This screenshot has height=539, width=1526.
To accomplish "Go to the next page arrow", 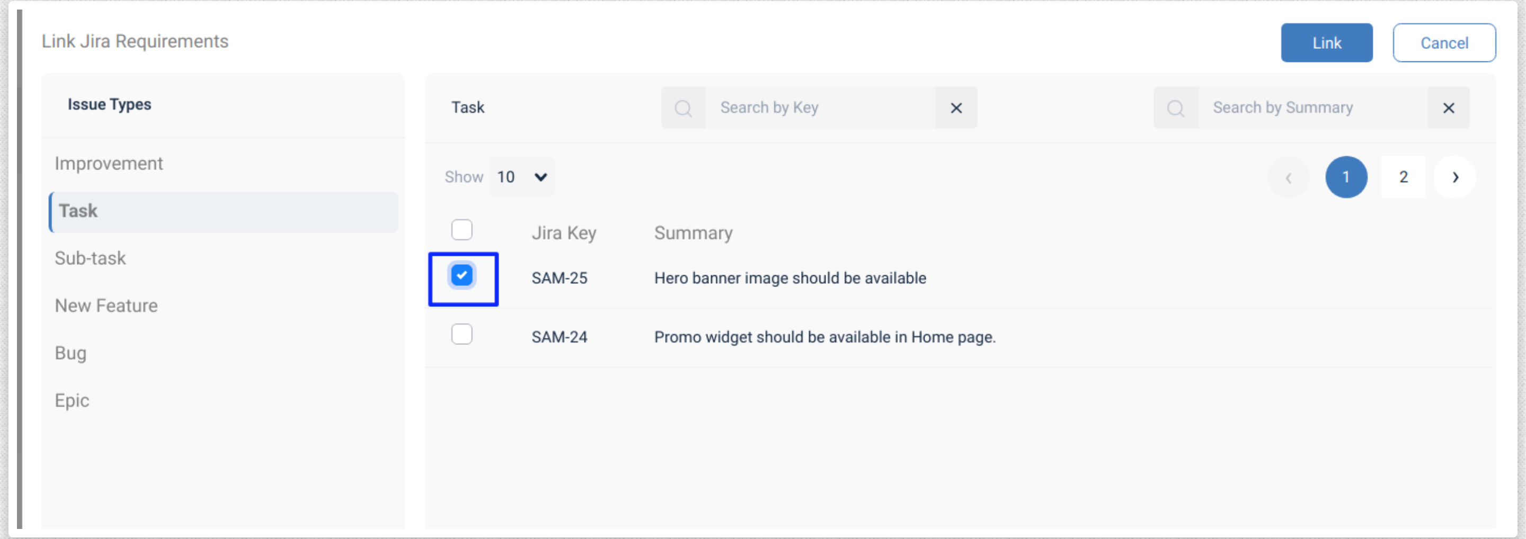I will coord(1455,177).
